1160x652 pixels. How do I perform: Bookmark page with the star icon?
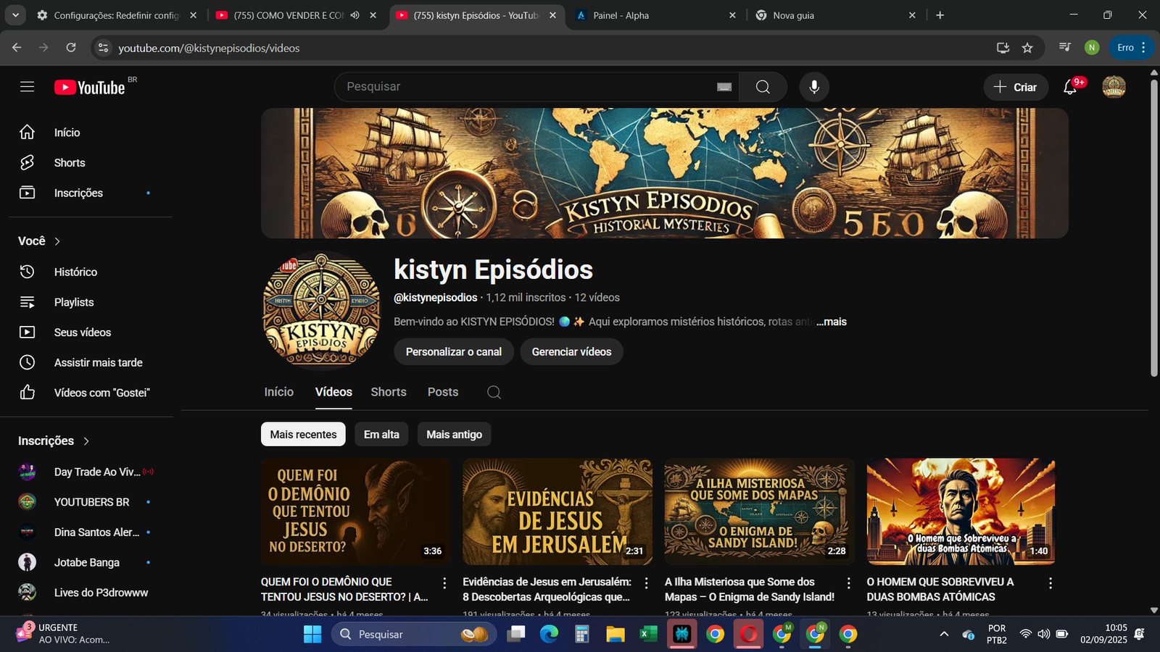[x=1027, y=48]
